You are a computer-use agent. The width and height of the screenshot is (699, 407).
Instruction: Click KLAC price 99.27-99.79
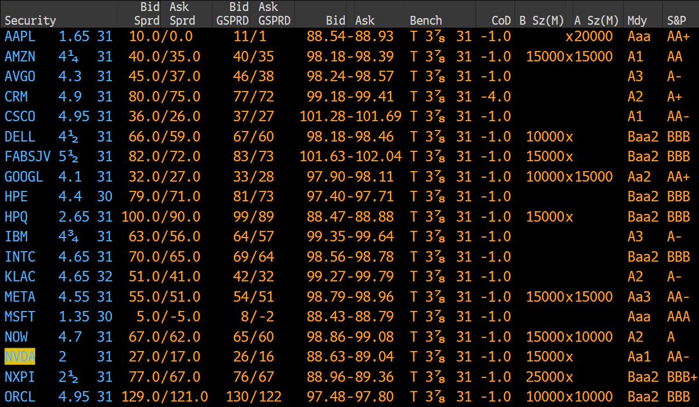(350, 277)
